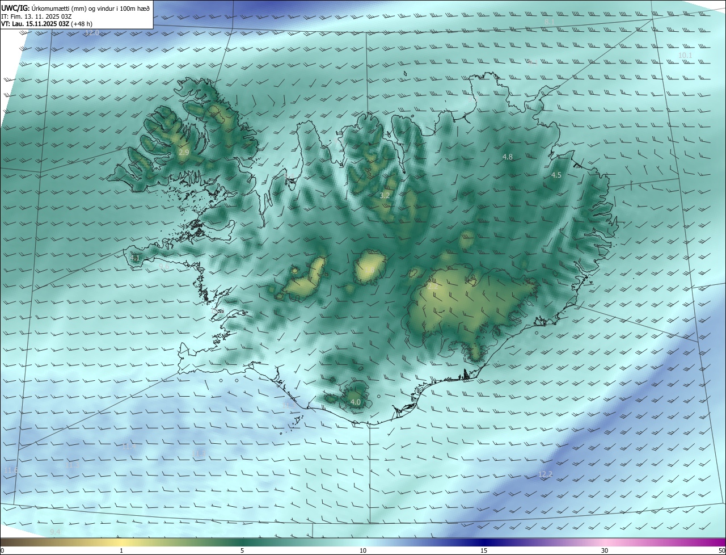Viewport: 726px width, 555px height.
Task: Click the 2.9 value over the Westfjords
Action: (184, 153)
